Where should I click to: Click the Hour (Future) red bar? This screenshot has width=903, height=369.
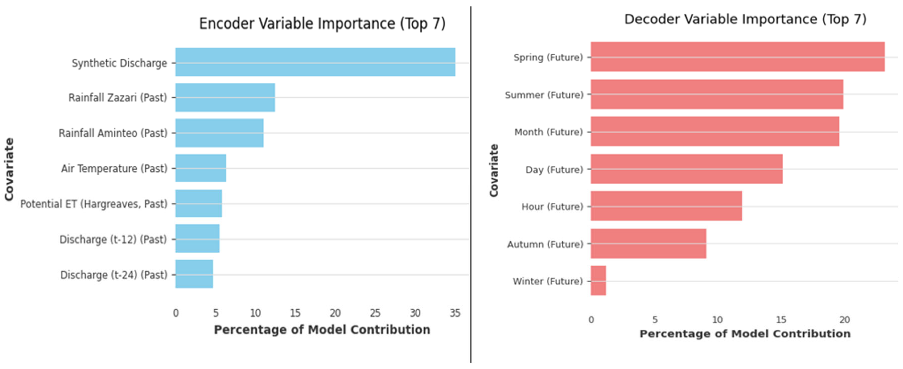click(666, 206)
